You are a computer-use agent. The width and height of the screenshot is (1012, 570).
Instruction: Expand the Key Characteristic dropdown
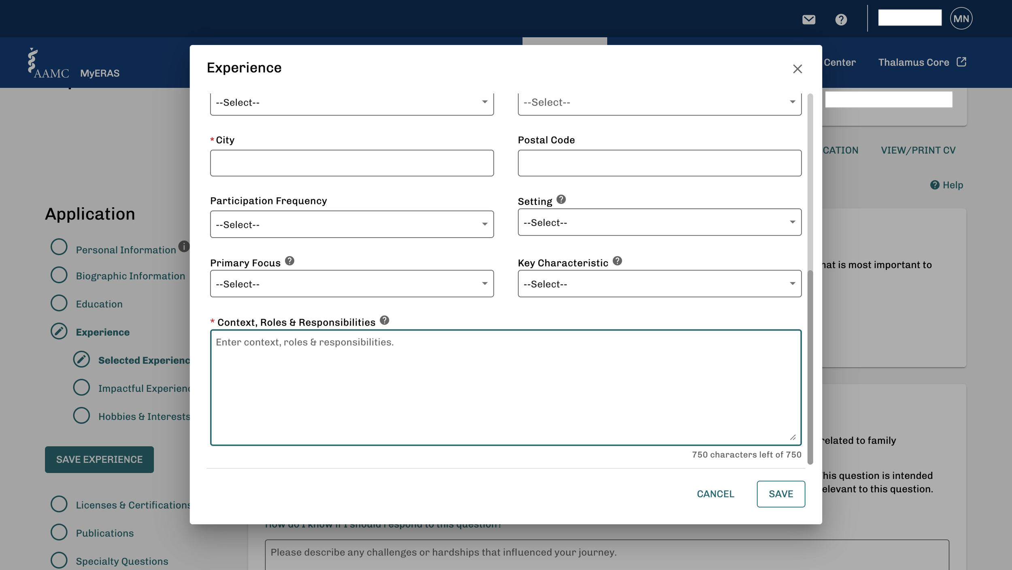[x=659, y=284]
